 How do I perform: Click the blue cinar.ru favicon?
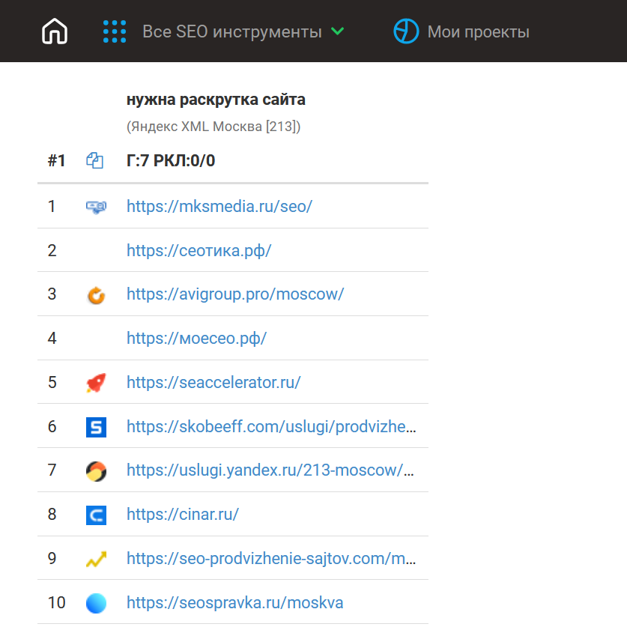96,515
